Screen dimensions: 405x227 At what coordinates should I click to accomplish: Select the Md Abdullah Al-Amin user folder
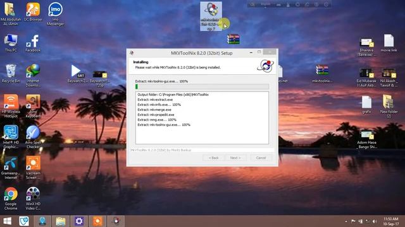pos(11,14)
